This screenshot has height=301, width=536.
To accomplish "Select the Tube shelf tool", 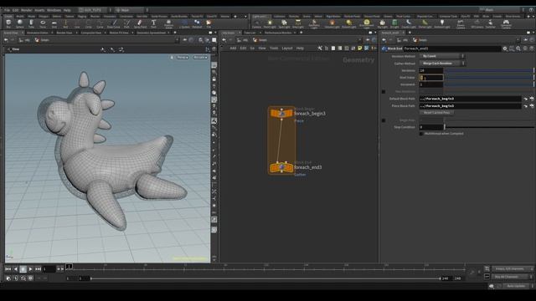I will pyautogui.click(x=31, y=23).
